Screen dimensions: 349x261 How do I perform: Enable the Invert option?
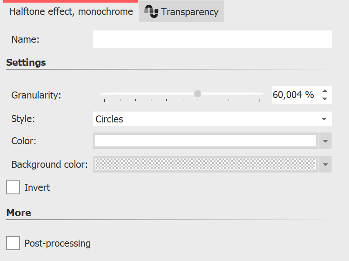[x=13, y=187]
